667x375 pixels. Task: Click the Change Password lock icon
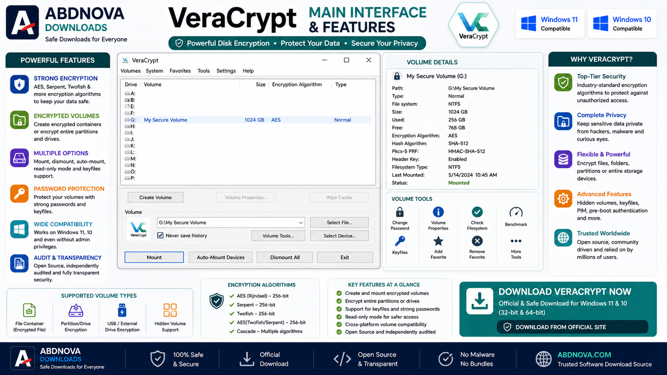pos(400,212)
